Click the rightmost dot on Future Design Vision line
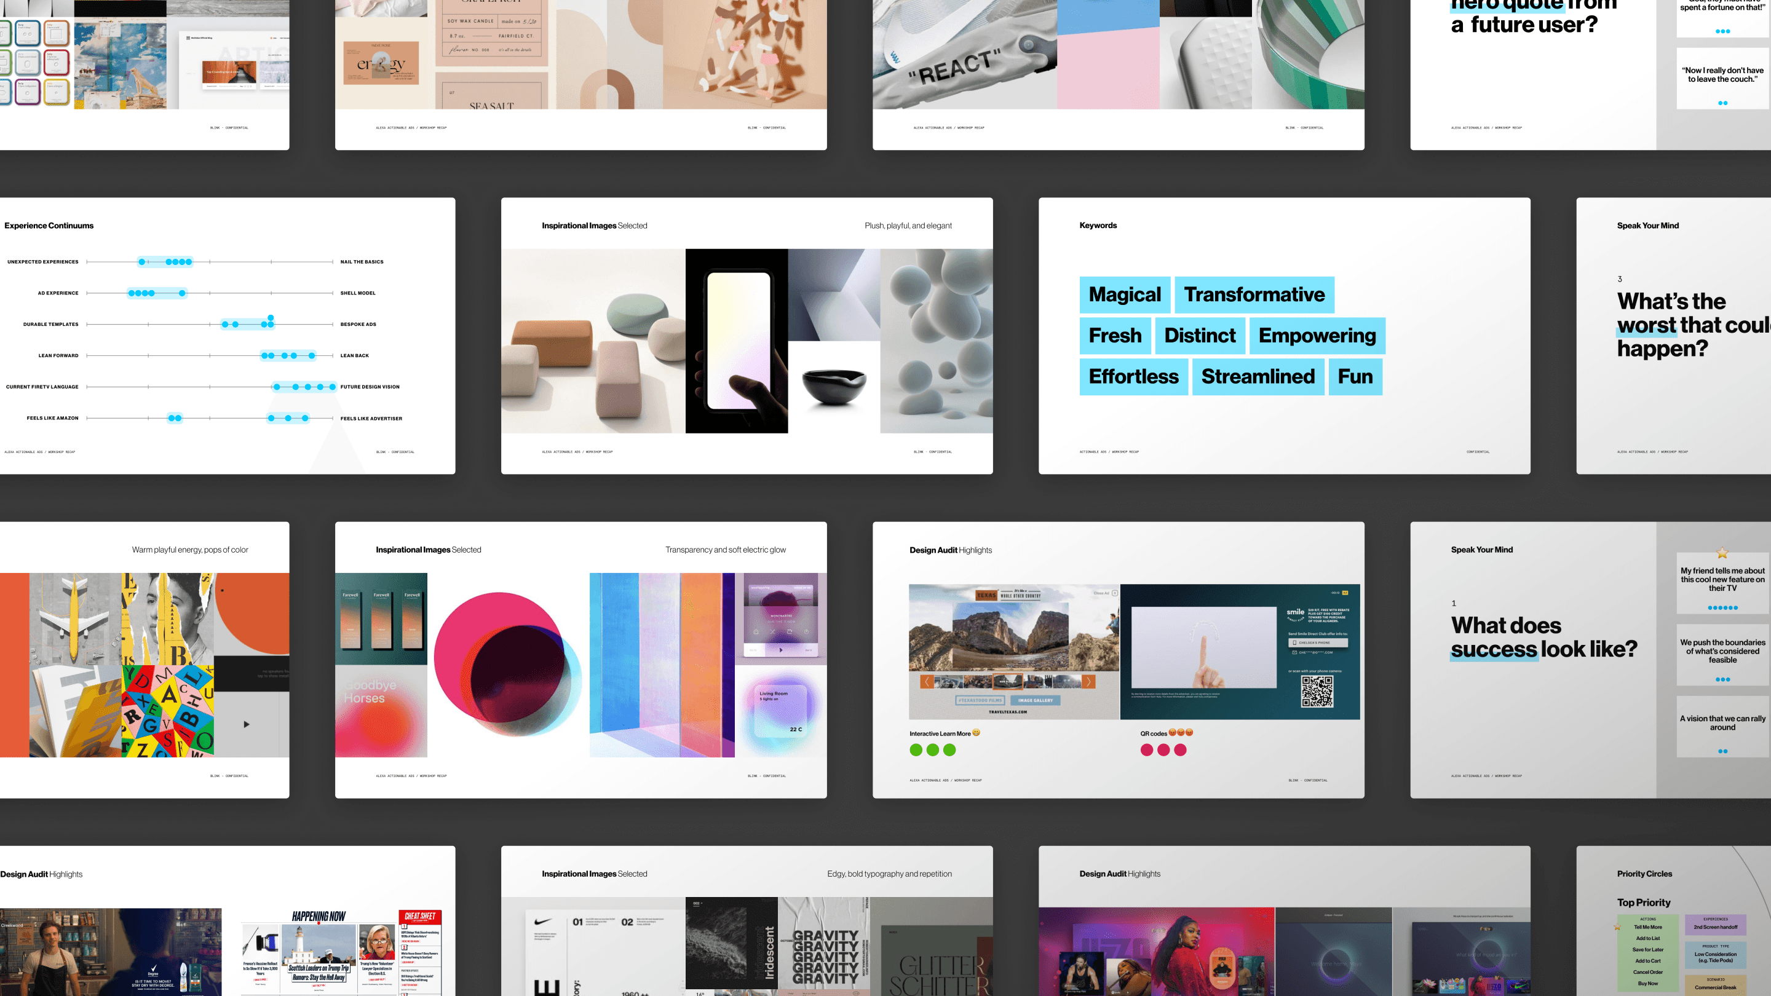 coord(333,387)
